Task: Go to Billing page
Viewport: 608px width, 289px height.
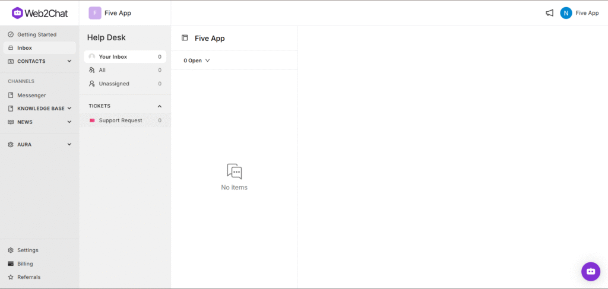Action: coord(40,264)
